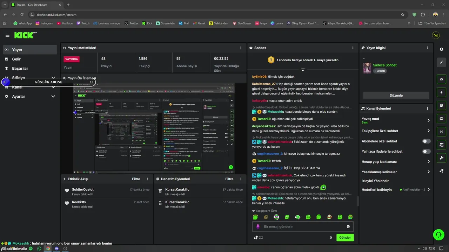Toggle the wrench stream info icon in the right rail

pyautogui.click(x=442, y=158)
